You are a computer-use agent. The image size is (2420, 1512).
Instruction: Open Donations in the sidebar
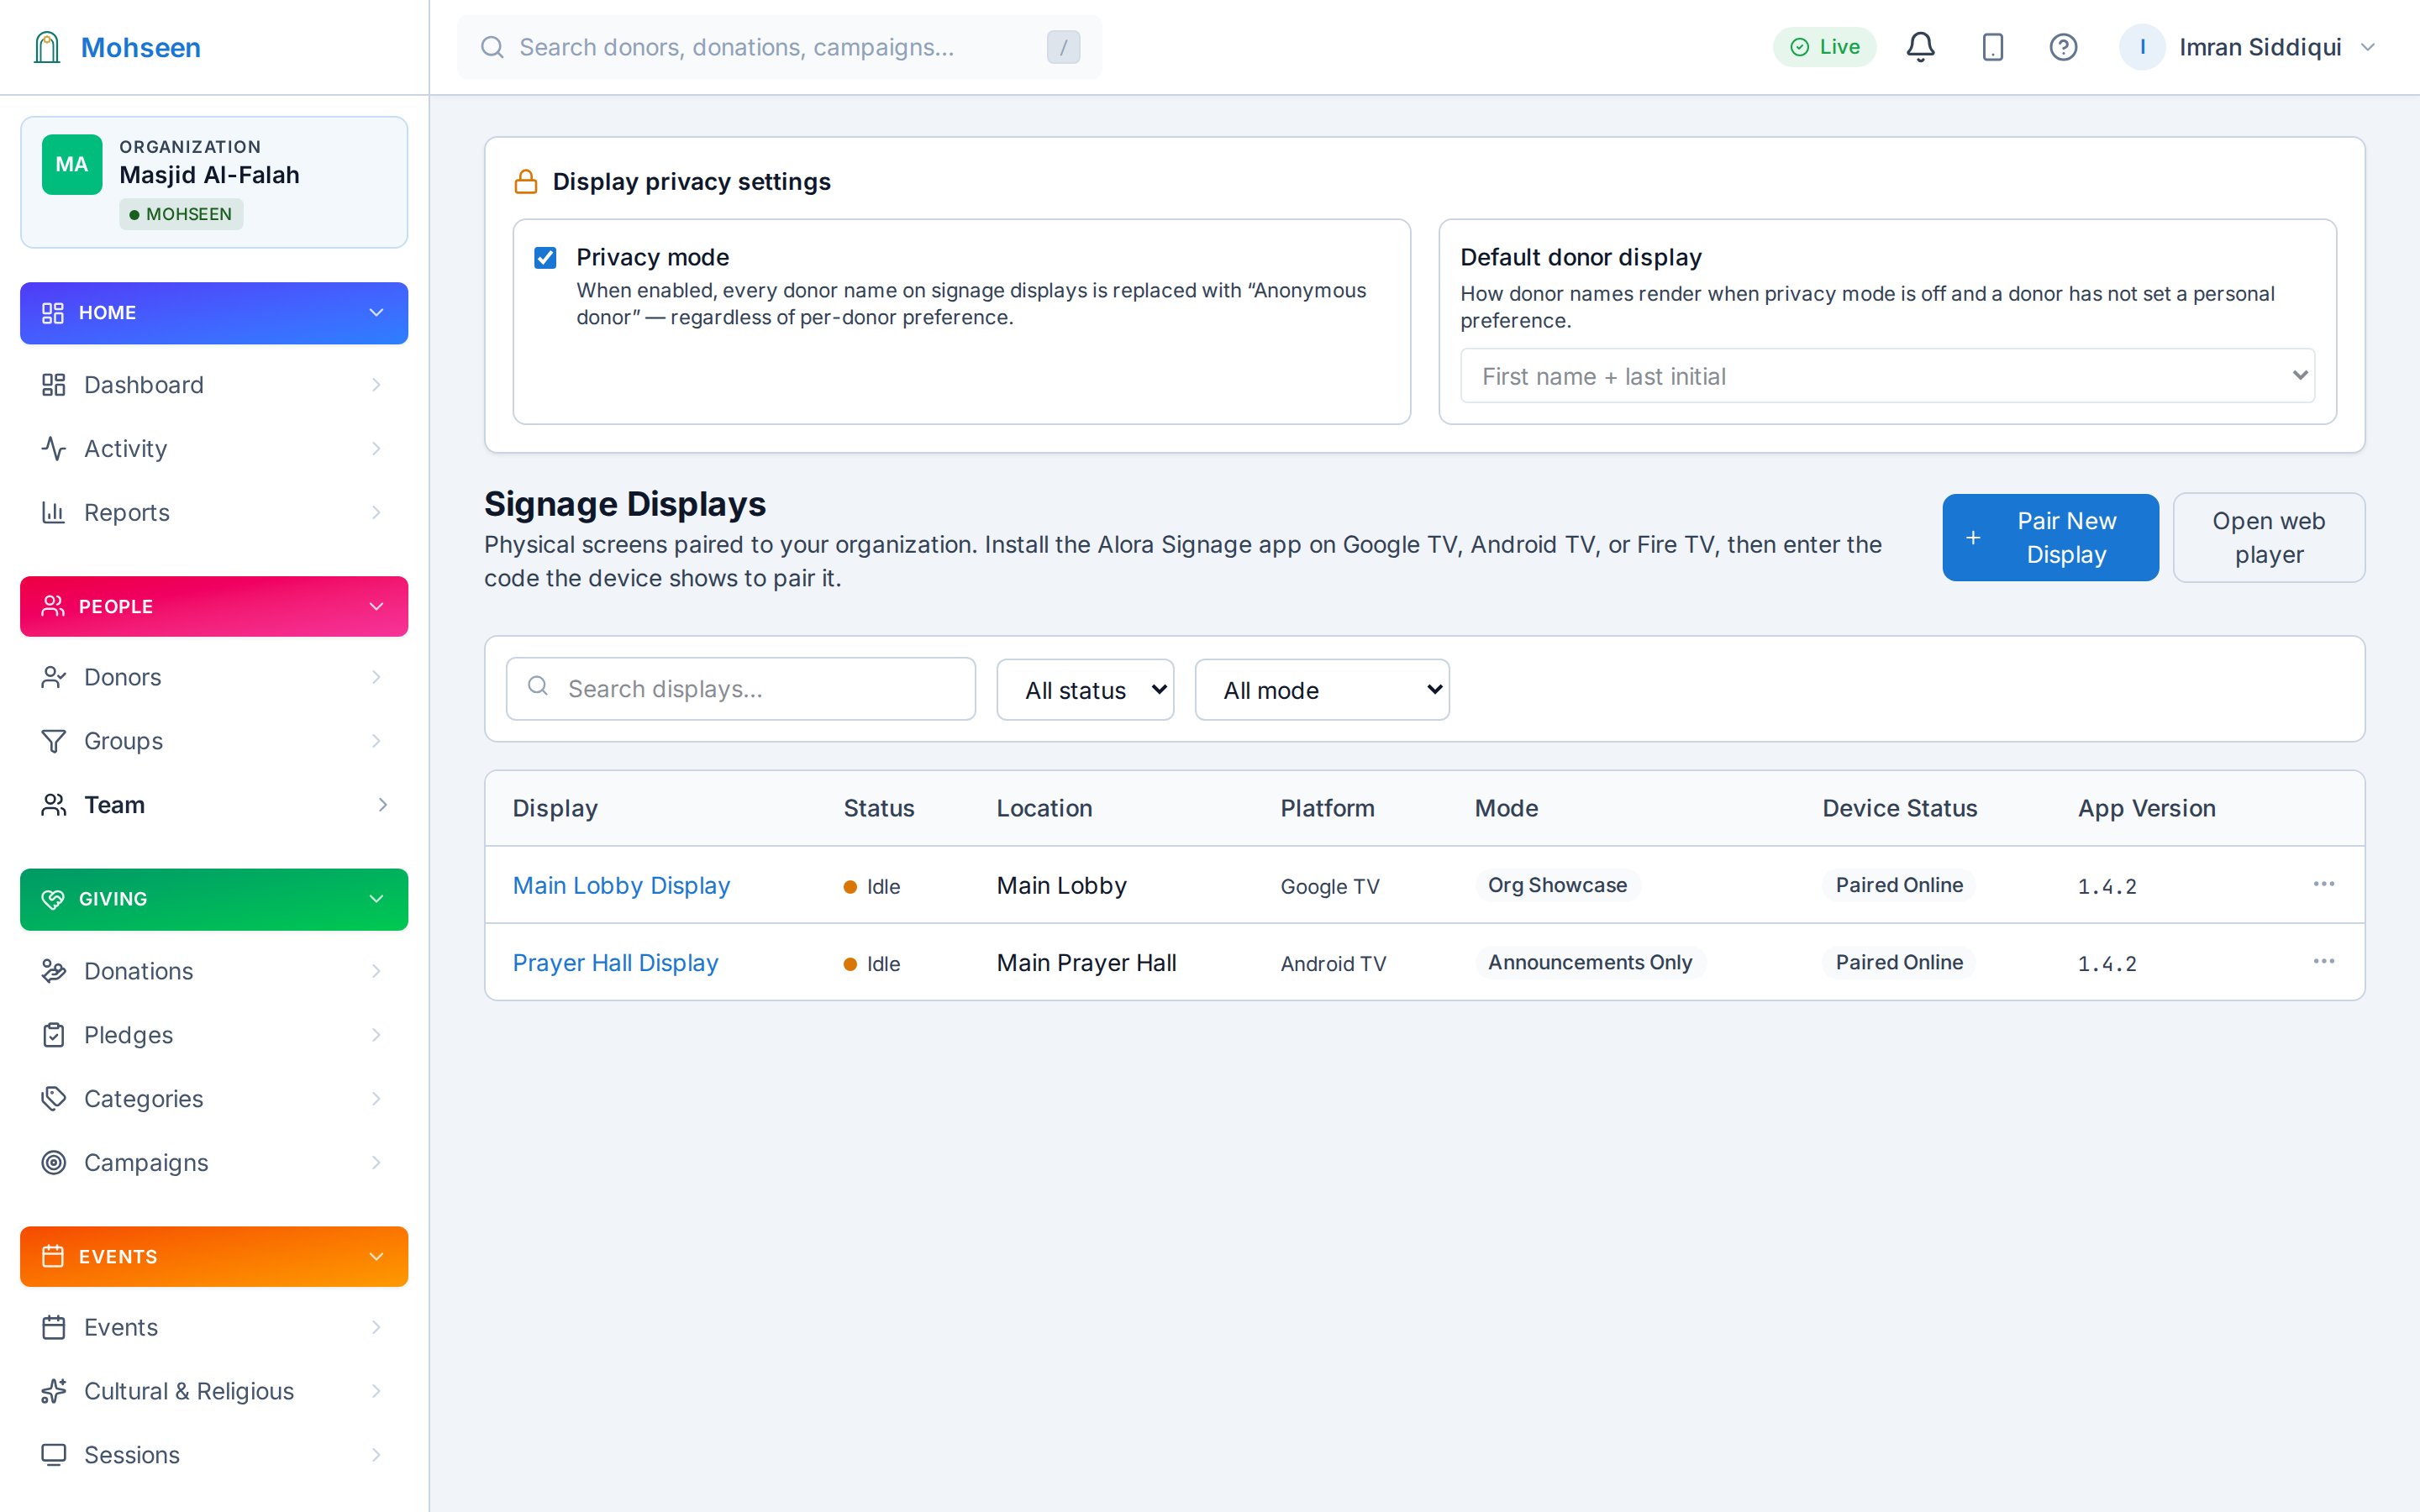click(214, 971)
